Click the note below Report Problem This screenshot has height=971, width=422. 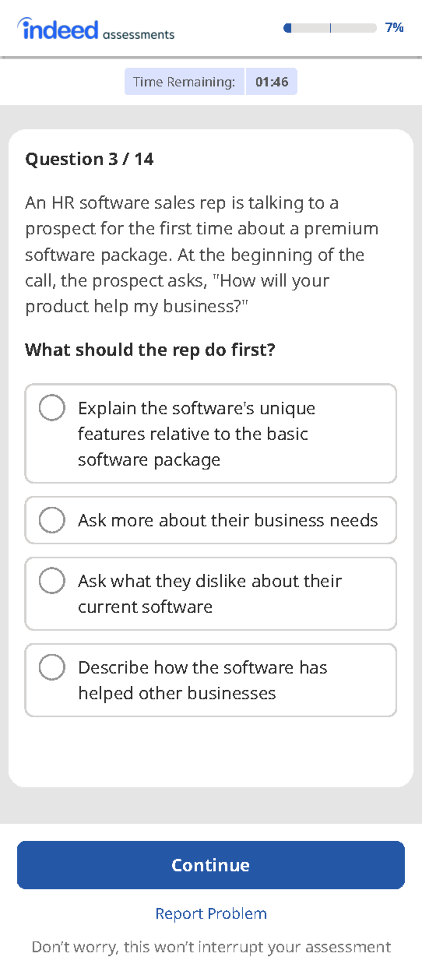pos(211,946)
